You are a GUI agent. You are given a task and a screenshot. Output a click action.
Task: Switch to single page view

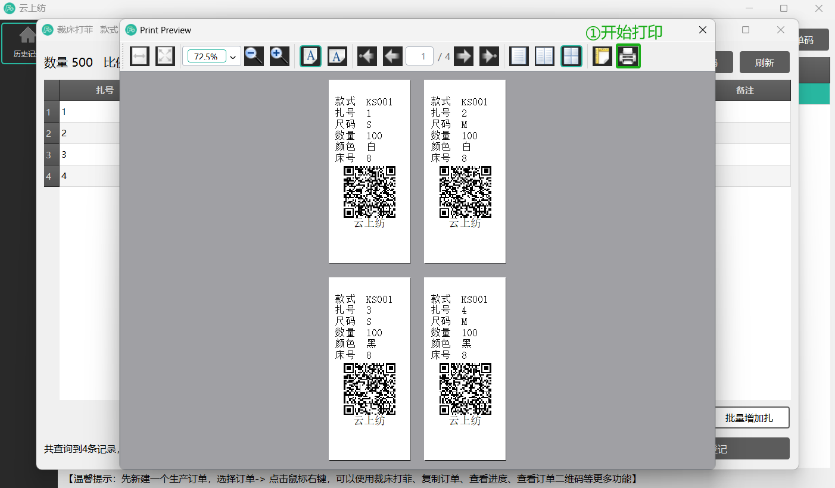click(x=519, y=57)
